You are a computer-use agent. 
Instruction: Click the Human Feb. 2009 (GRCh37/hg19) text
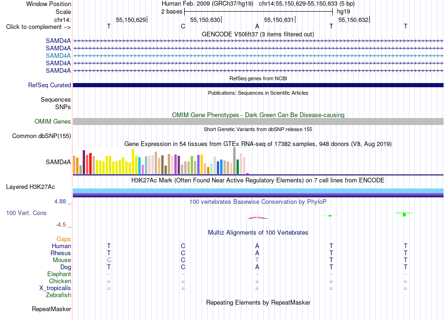point(208,4)
